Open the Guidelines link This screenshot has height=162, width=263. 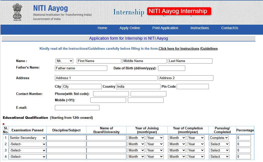209,49
